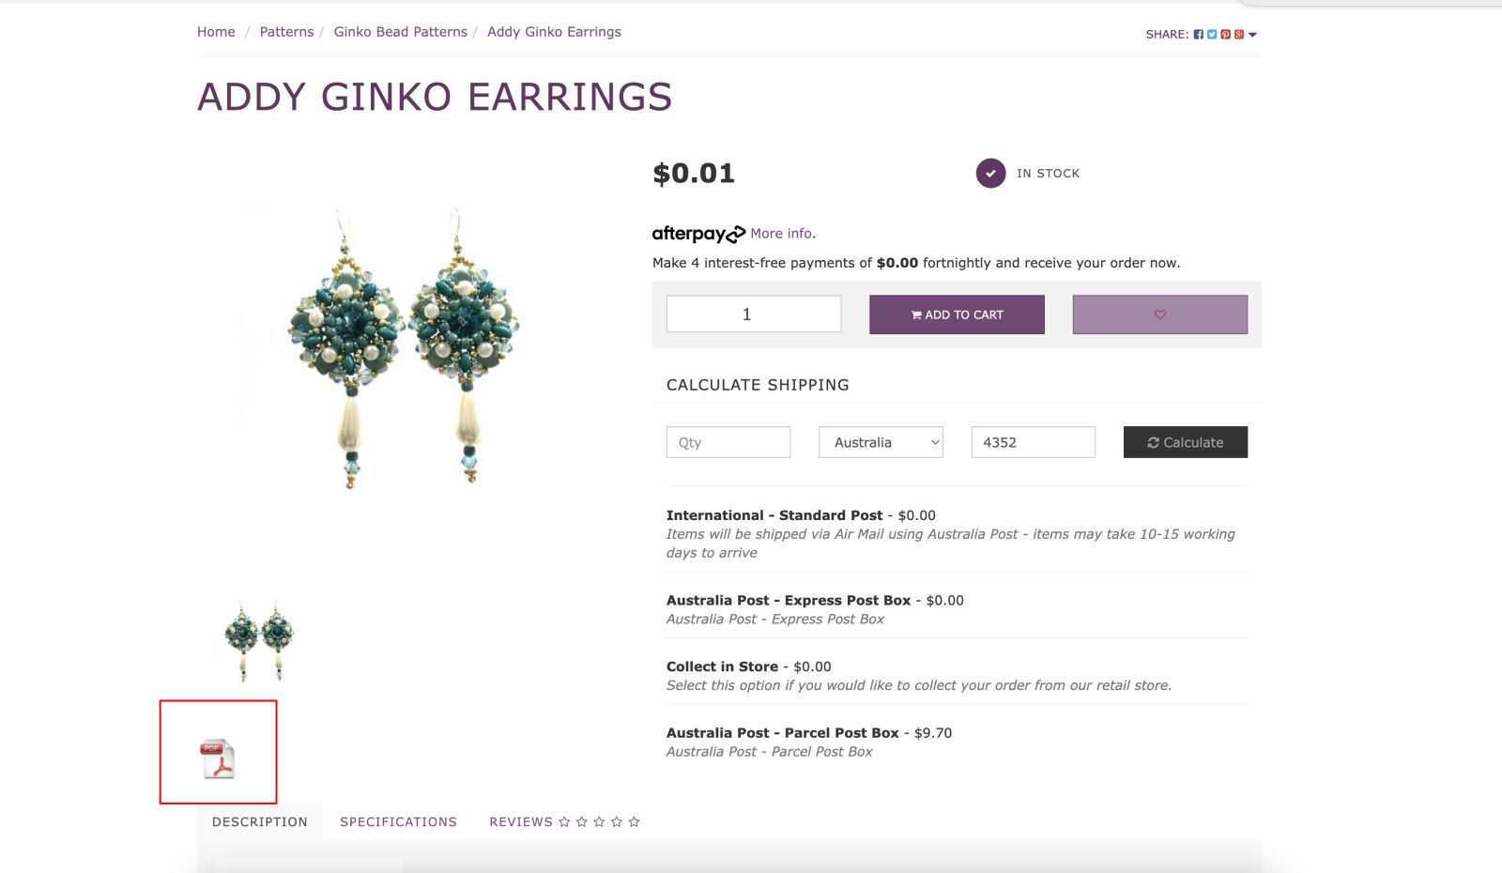Click the Calculate shipping button
Screen dimensions: 1502x873
pyautogui.click(x=1185, y=442)
